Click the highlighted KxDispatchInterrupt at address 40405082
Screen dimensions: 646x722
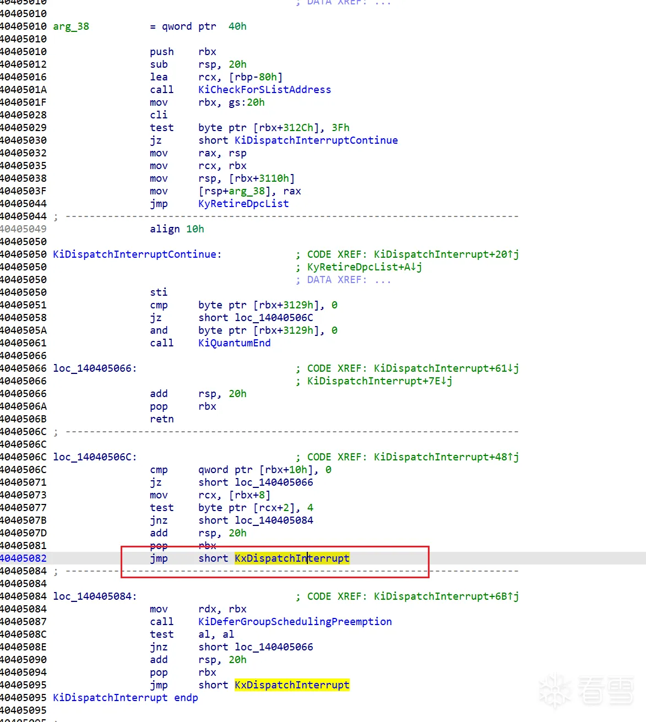[x=292, y=558]
